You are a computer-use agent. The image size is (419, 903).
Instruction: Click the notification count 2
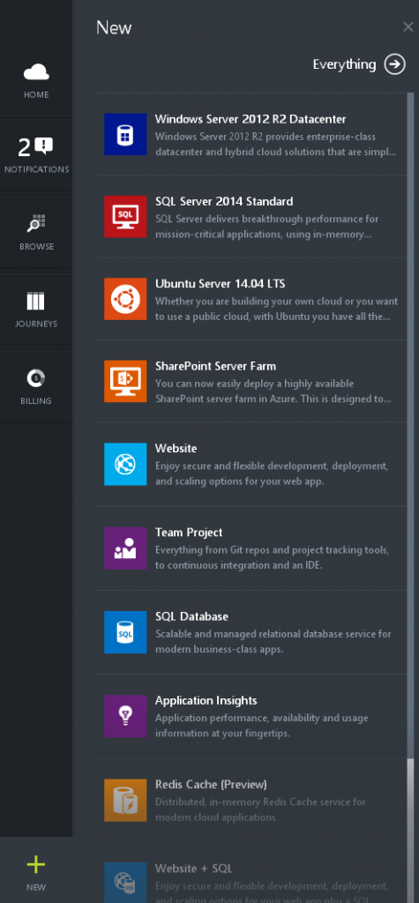(24, 148)
